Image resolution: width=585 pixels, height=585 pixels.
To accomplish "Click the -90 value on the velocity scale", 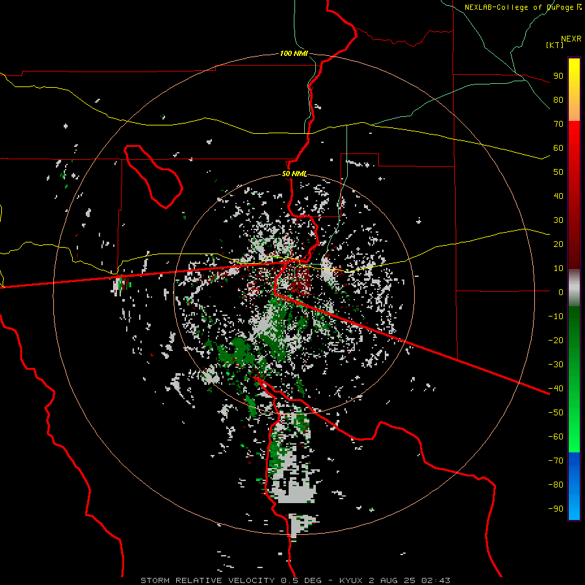I will [x=556, y=508].
